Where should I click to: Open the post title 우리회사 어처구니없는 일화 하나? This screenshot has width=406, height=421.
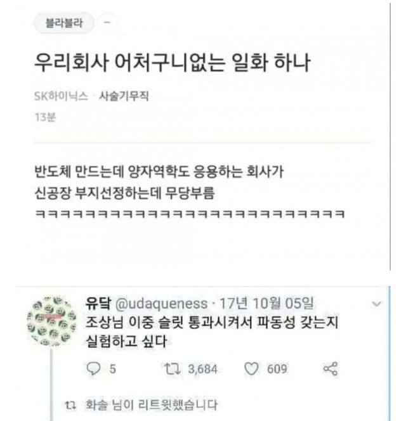[x=173, y=63]
